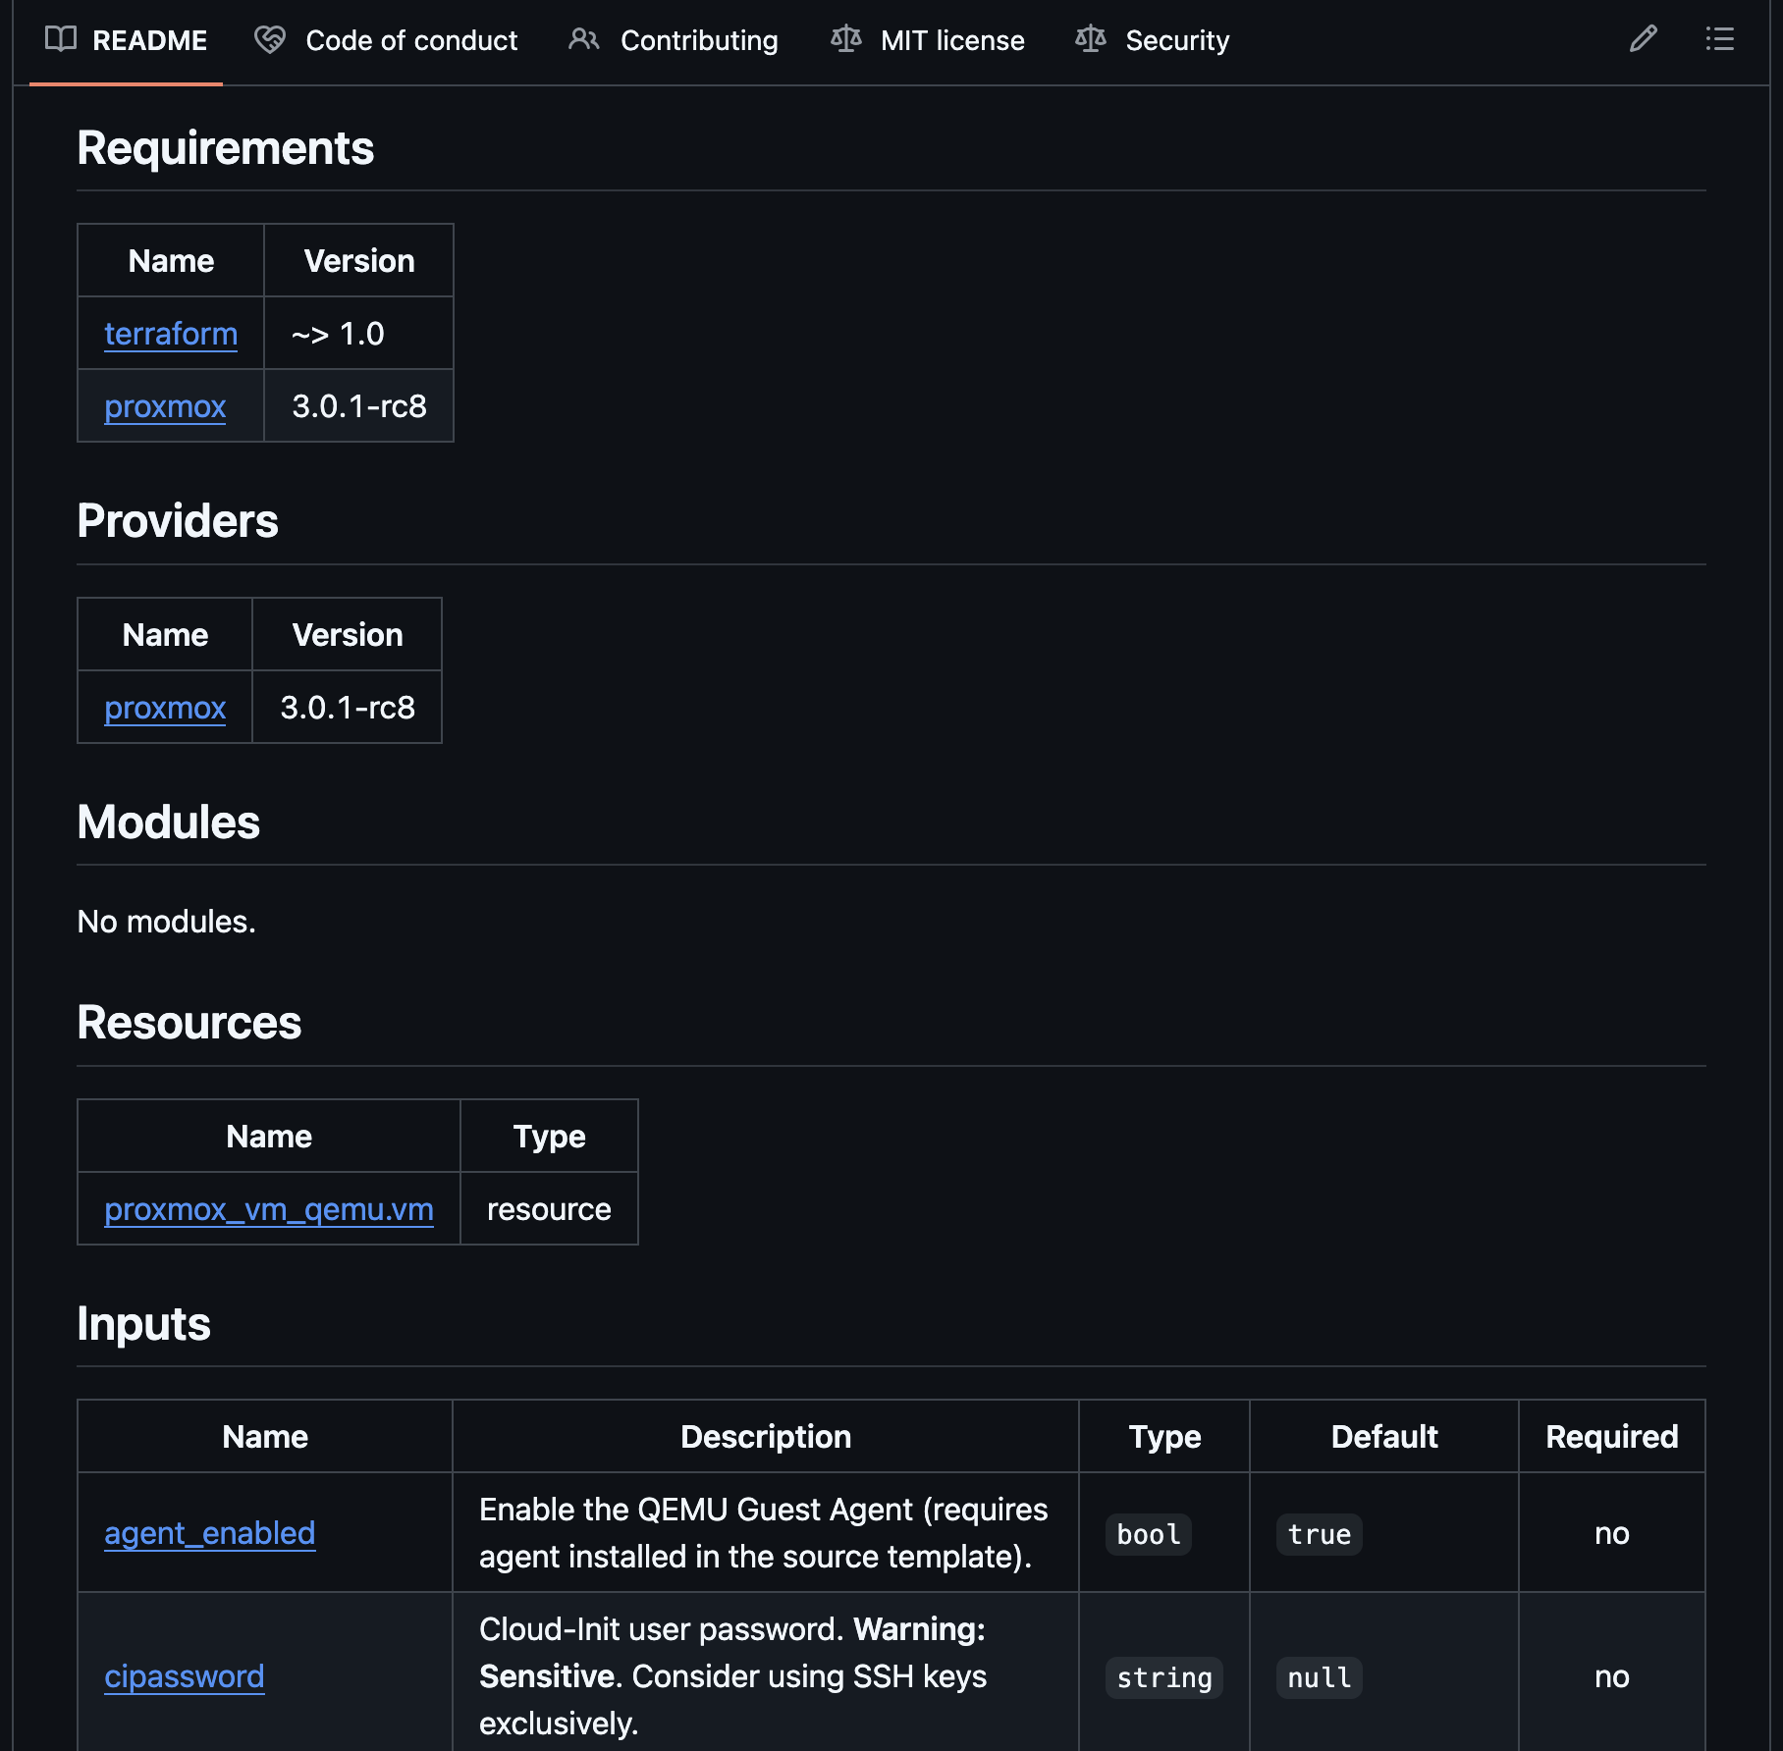This screenshot has width=1783, height=1751.
Task: Go to the Security tab
Action: click(x=1176, y=40)
